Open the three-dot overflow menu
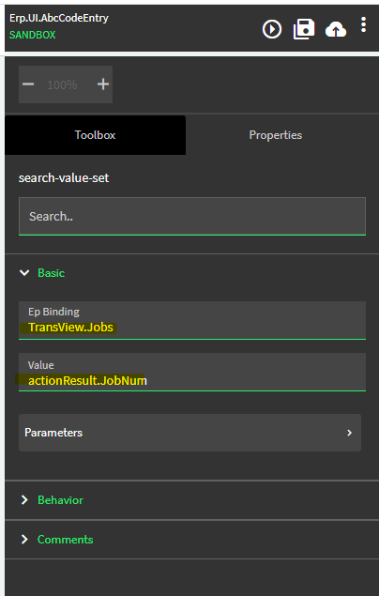Screen dimensions: 379x596 click(x=363, y=24)
